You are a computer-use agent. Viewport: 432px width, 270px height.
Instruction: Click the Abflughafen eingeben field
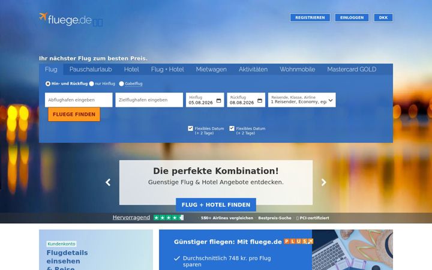pyautogui.click(x=79, y=100)
